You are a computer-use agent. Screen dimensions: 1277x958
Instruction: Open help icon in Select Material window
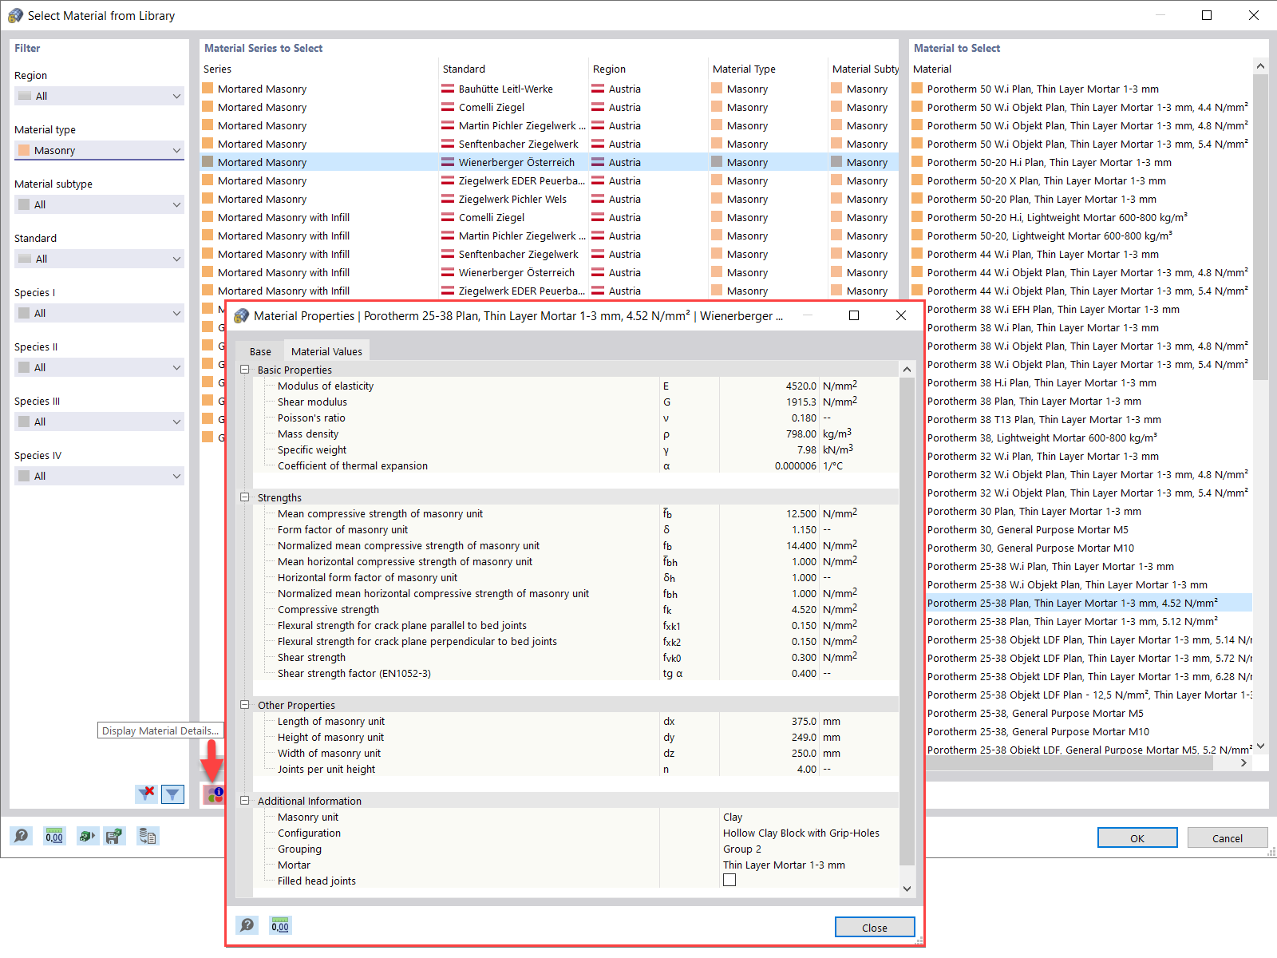(x=22, y=836)
